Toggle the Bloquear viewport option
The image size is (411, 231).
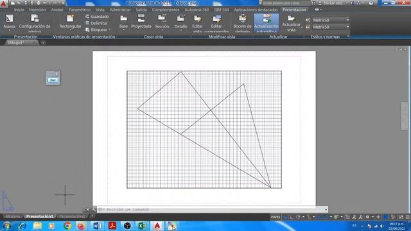(98, 30)
